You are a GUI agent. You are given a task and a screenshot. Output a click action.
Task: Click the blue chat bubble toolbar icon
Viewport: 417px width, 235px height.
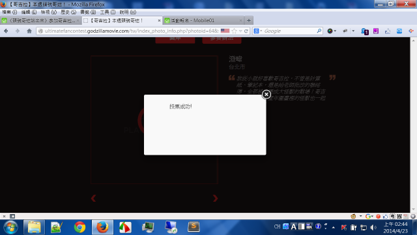pyautogui.click(x=399, y=31)
